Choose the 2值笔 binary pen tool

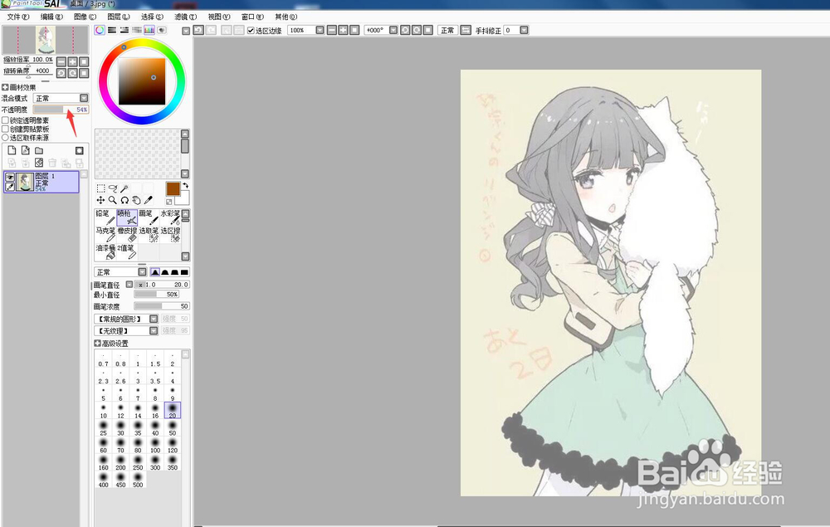click(x=127, y=251)
